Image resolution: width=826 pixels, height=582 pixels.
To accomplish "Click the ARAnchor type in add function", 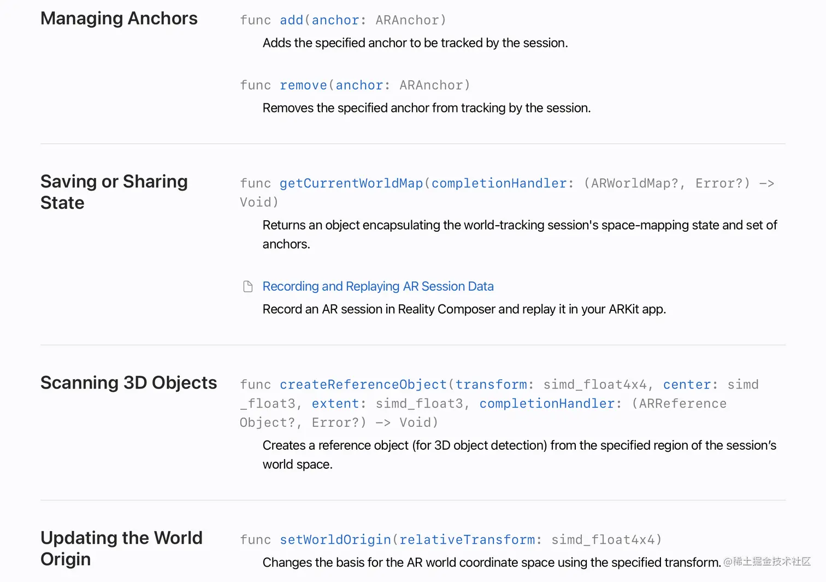I will pos(410,20).
